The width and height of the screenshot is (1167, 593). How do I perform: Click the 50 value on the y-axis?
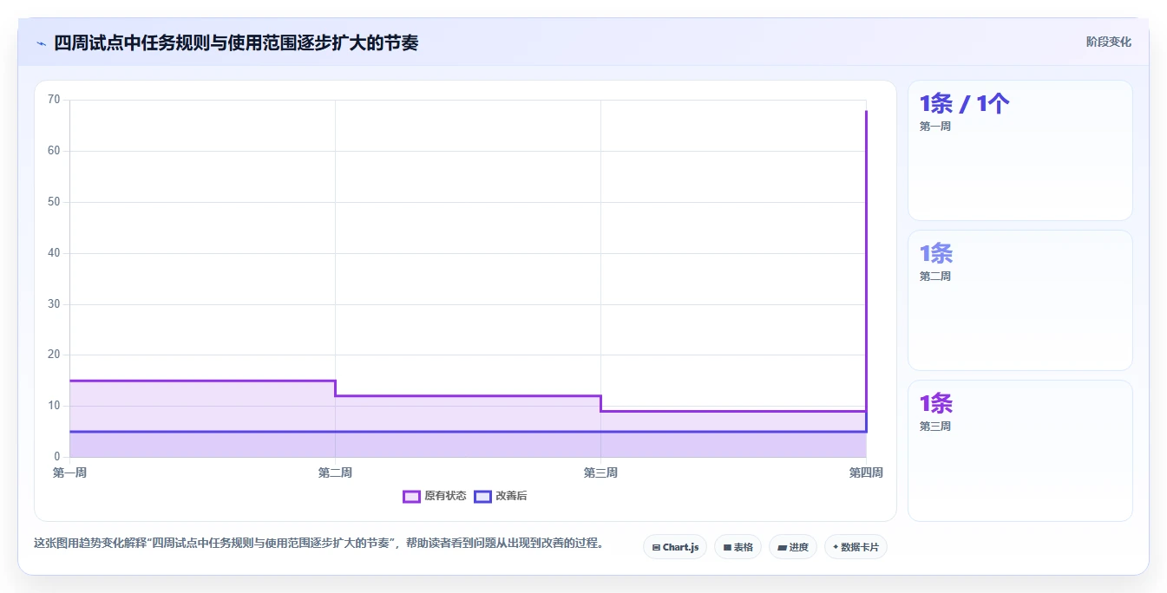tap(54, 202)
